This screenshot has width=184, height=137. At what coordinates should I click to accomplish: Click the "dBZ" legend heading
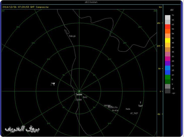coord(172,10)
